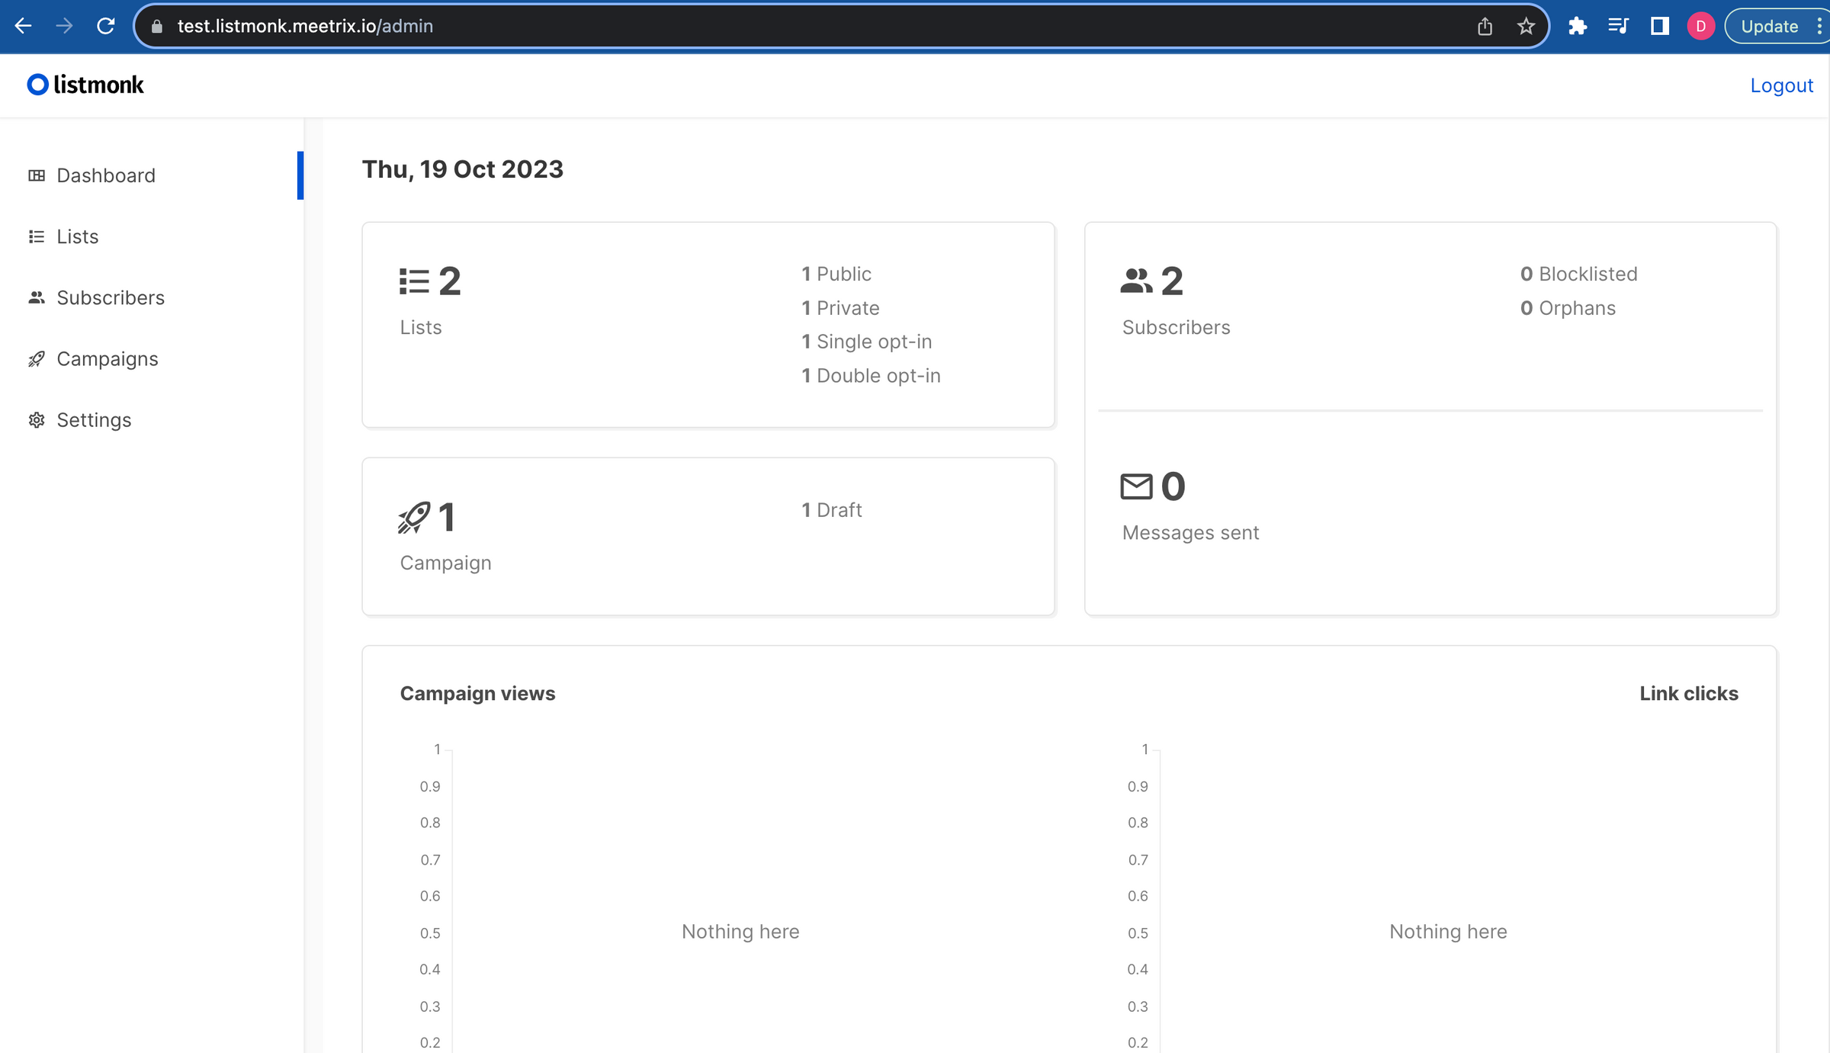The height and width of the screenshot is (1053, 1830).
Task: Click the listmonk logo icon
Action: pyautogui.click(x=36, y=84)
